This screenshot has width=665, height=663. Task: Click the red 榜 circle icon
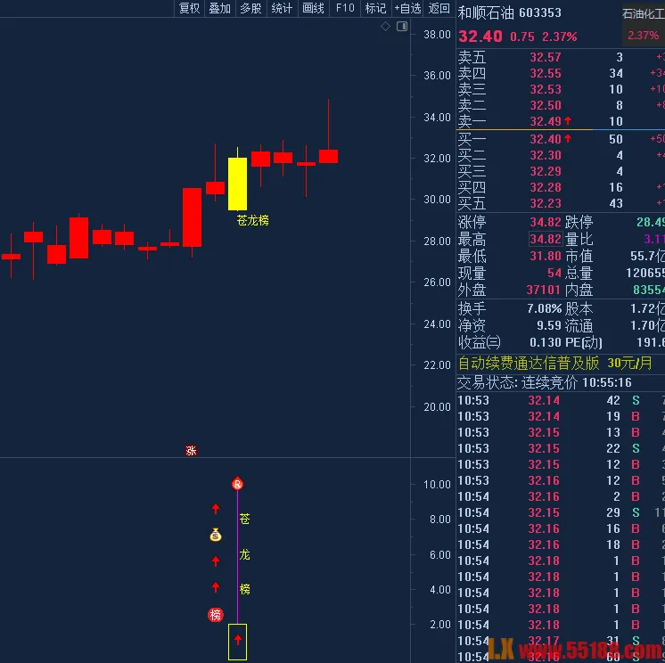point(215,614)
